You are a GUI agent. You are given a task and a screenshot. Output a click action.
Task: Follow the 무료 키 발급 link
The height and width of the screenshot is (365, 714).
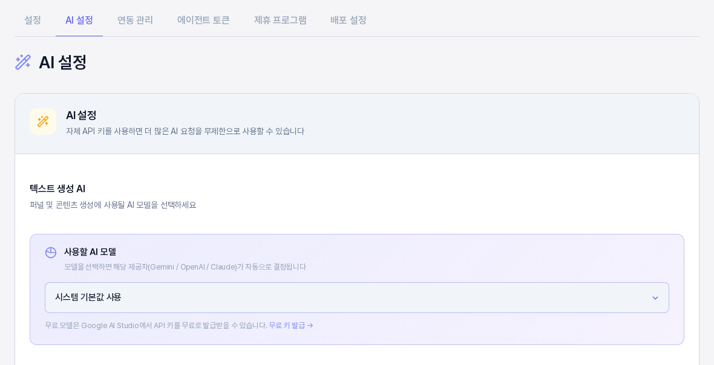291,326
